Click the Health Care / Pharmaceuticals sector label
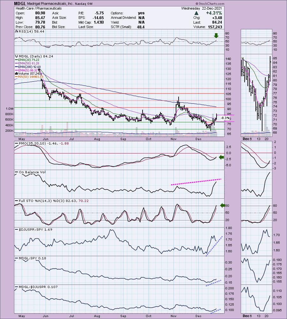The height and width of the screenshot is (319, 287). point(39,8)
